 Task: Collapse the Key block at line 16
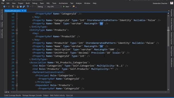click(x=17, y=33)
